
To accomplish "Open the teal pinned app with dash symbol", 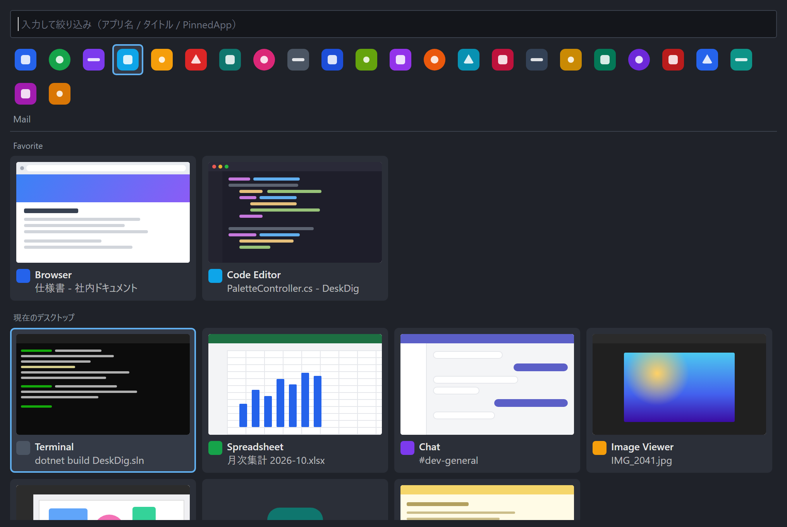I will tap(741, 60).
